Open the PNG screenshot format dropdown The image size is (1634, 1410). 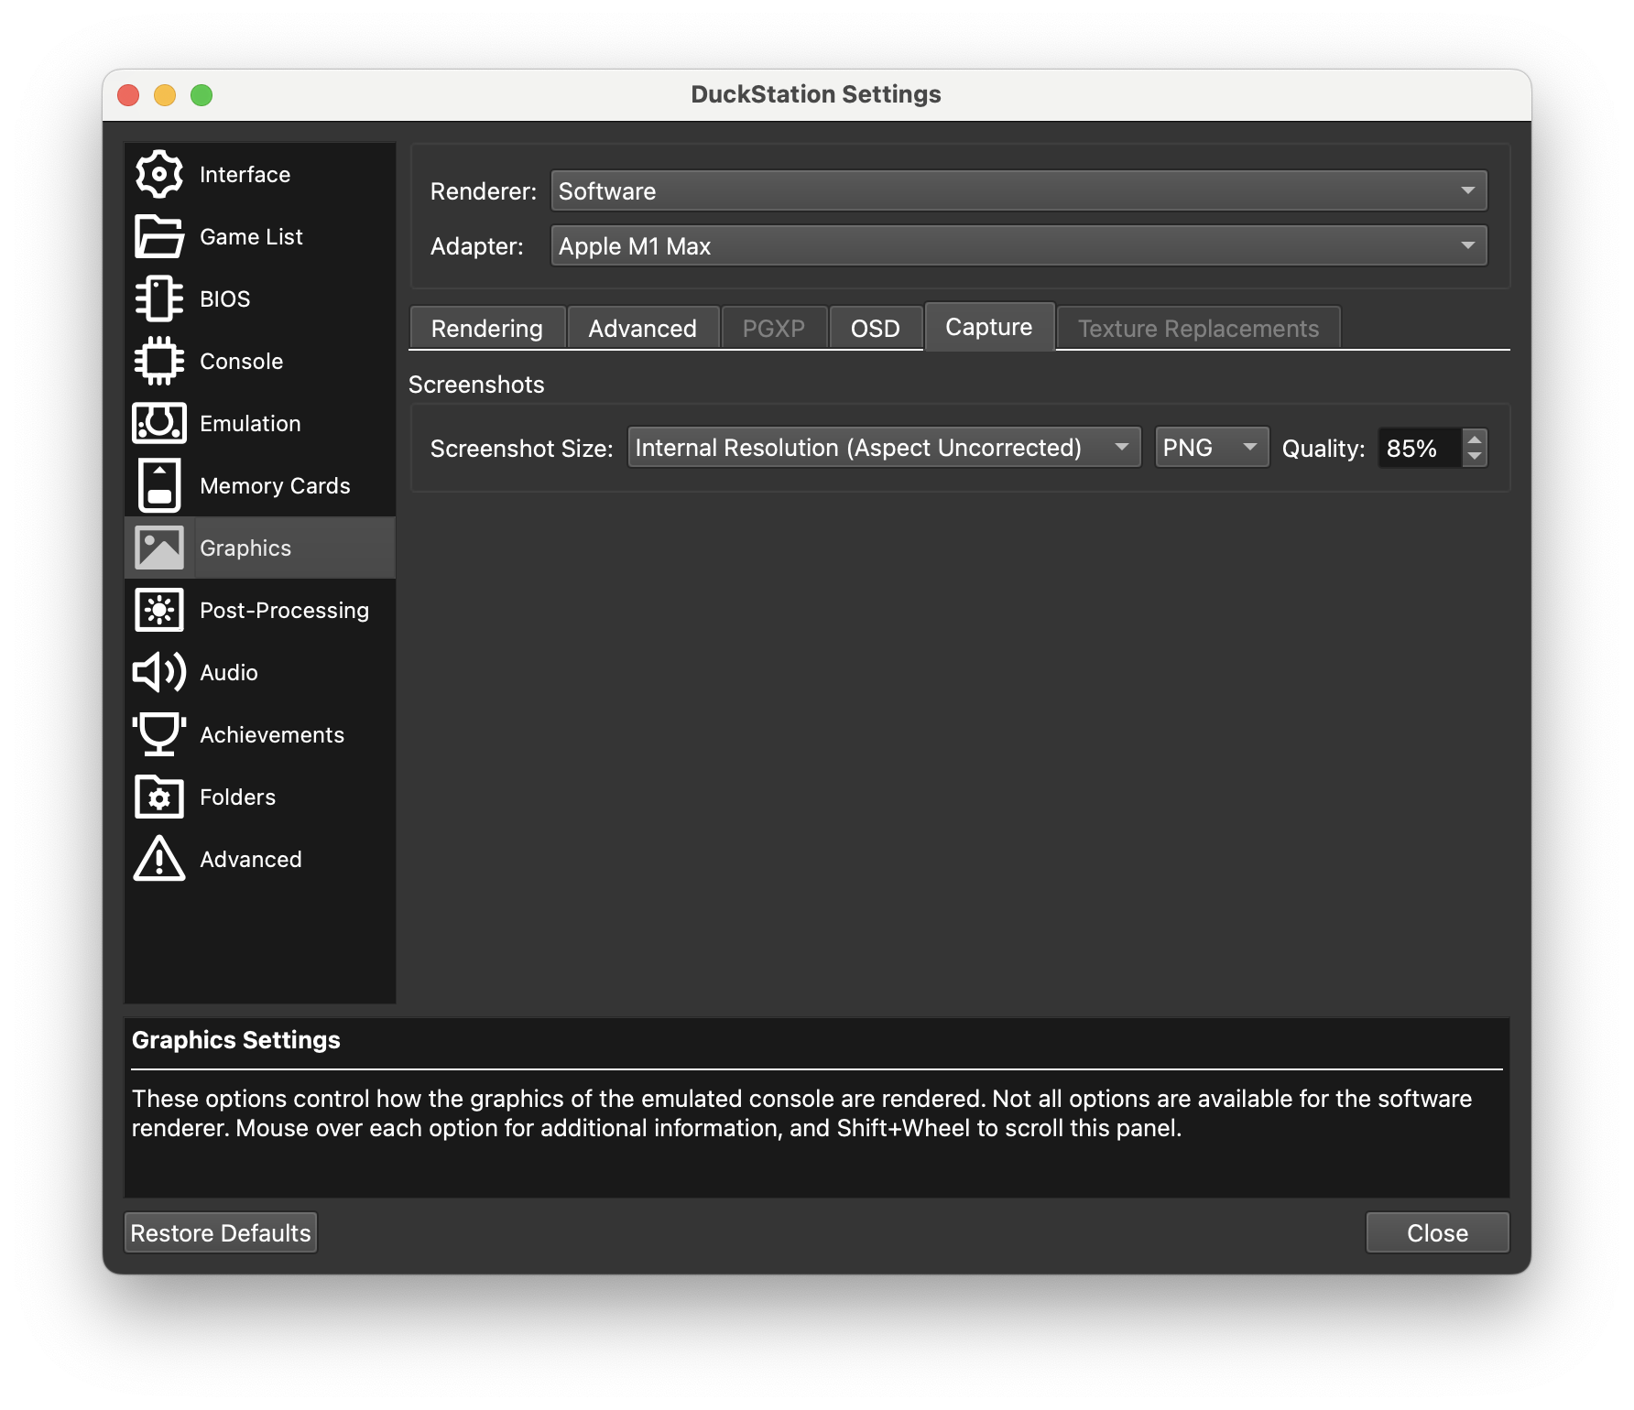(x=1211, y=448)
